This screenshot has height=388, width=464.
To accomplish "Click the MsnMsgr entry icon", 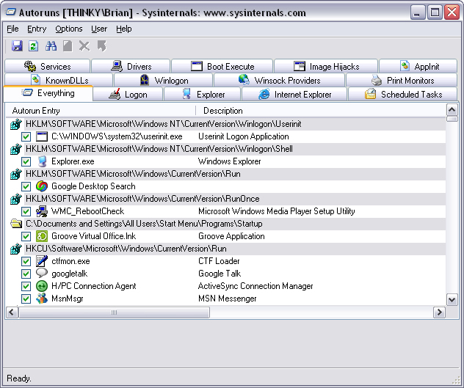I will (x=42, y=299).
